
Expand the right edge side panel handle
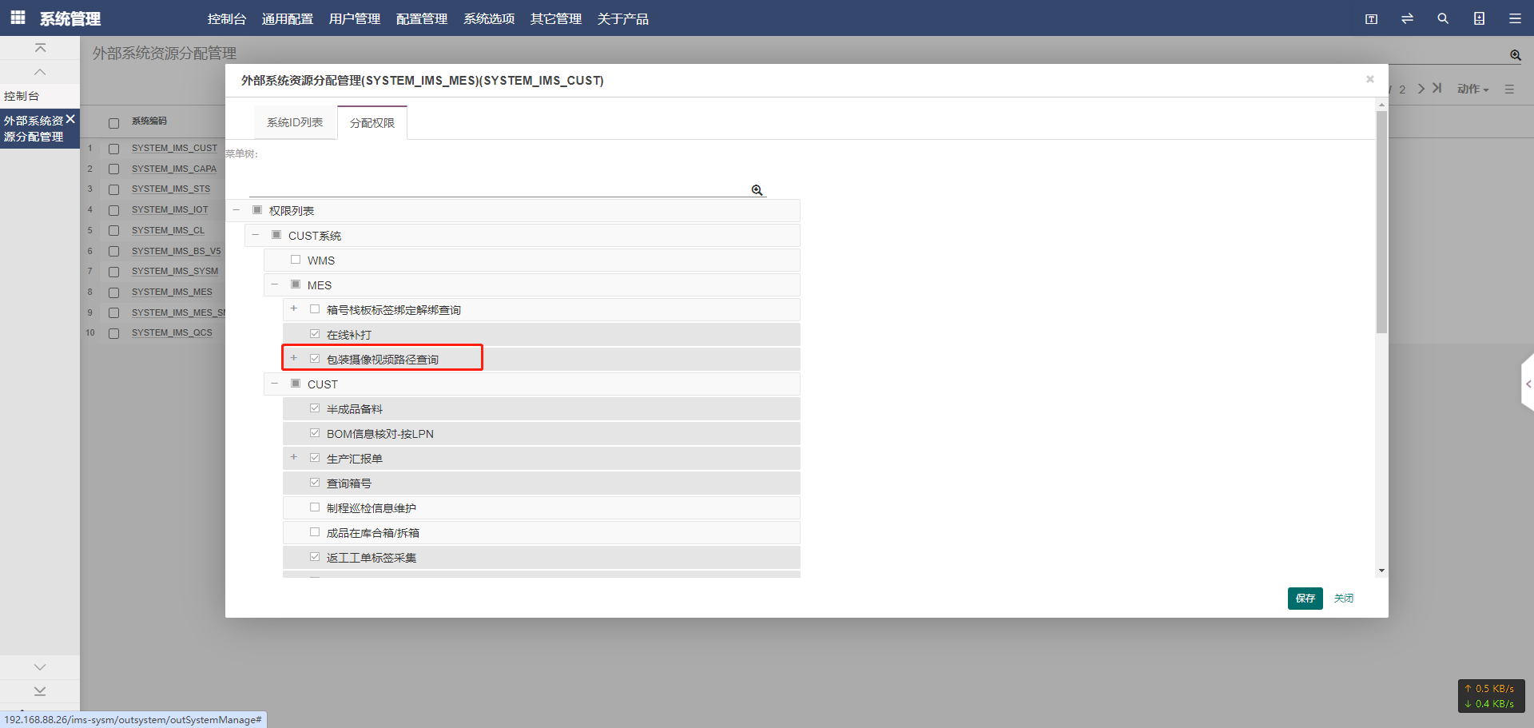[x=1528, y=384]
